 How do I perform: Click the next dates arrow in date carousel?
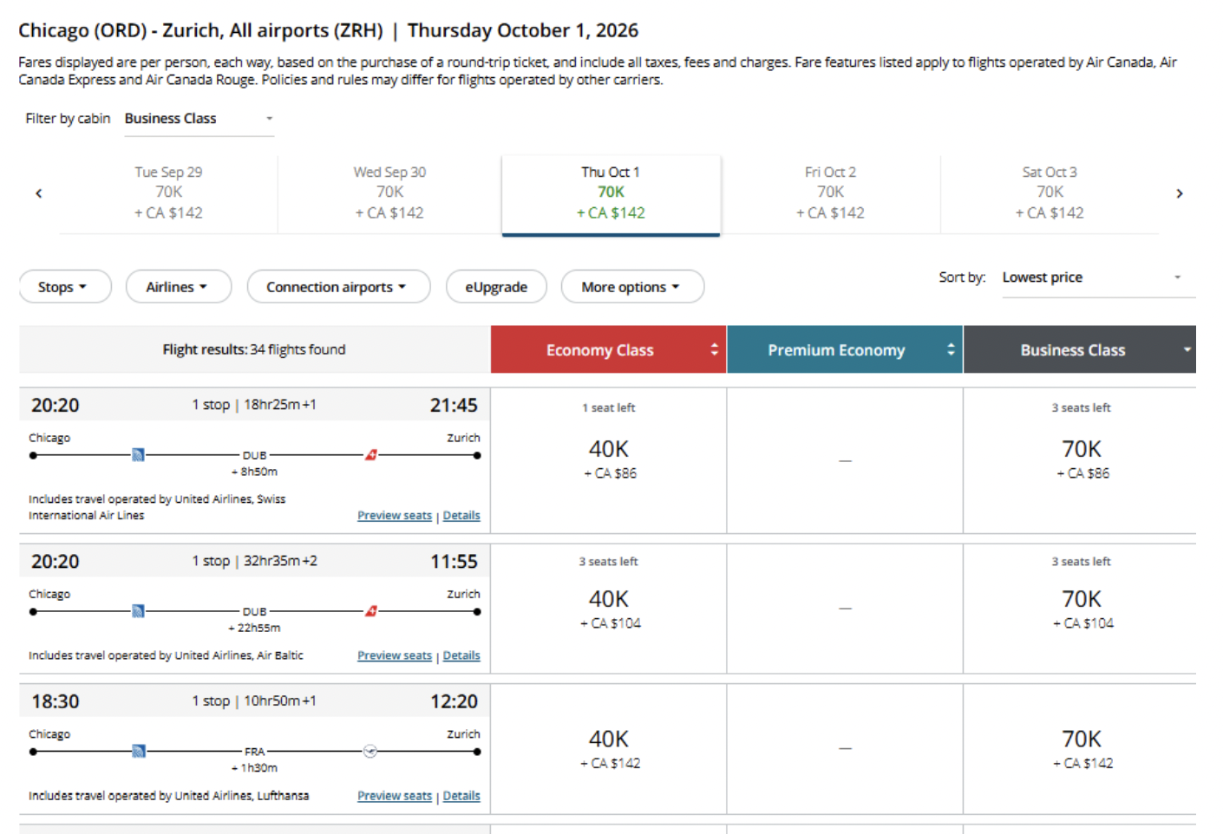click(1179, 193)
